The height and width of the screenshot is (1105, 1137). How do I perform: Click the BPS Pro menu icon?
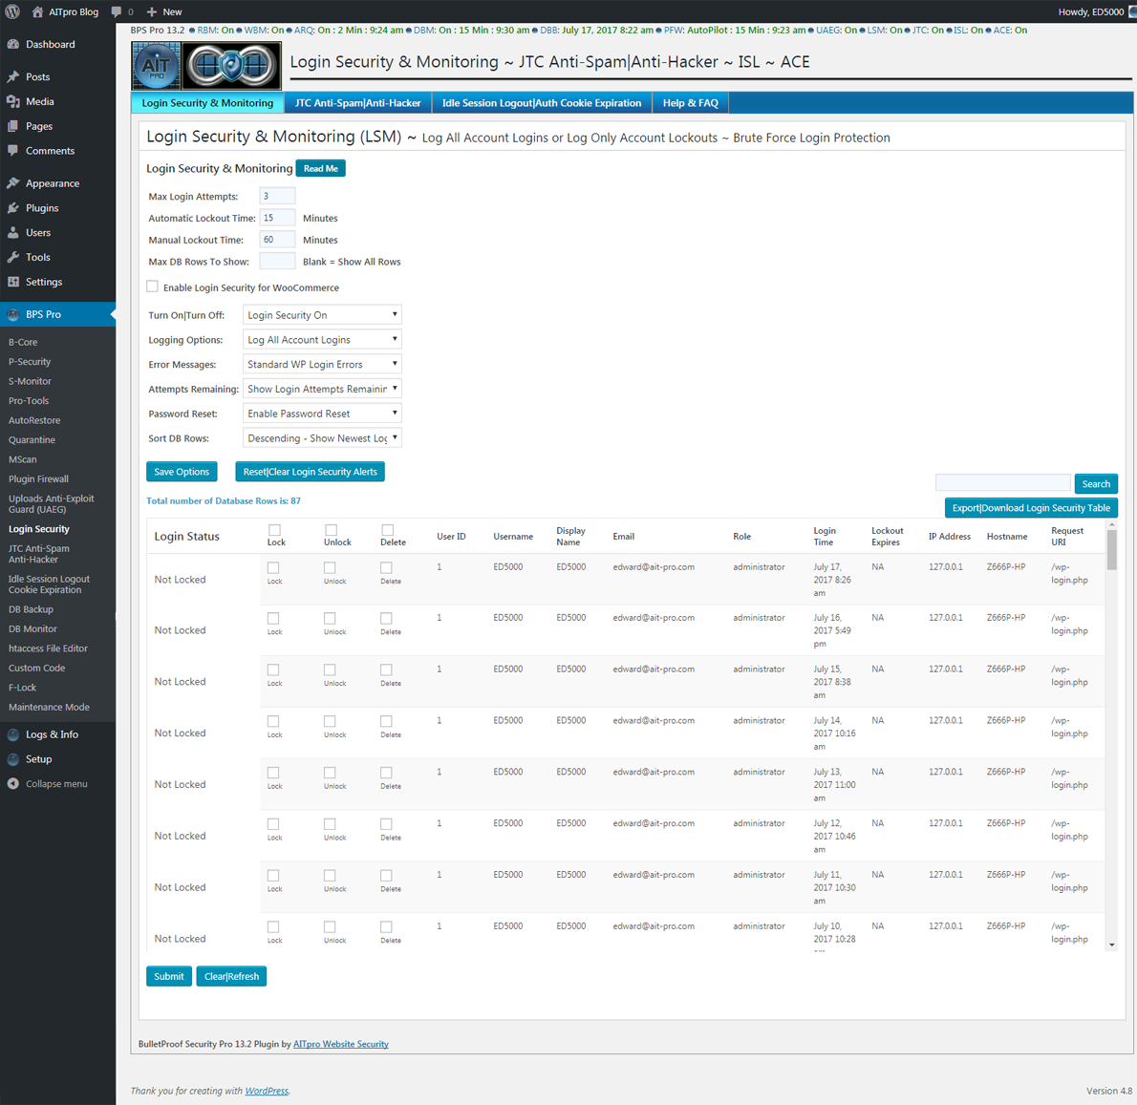click(13, 314)
